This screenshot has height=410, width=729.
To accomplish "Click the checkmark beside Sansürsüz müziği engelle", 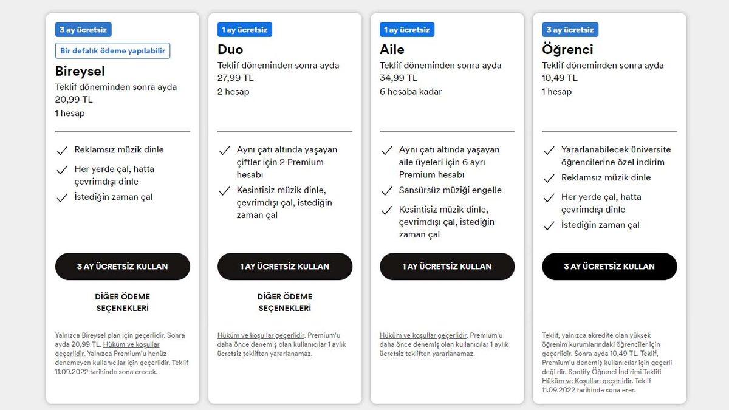I will (387, 190).
